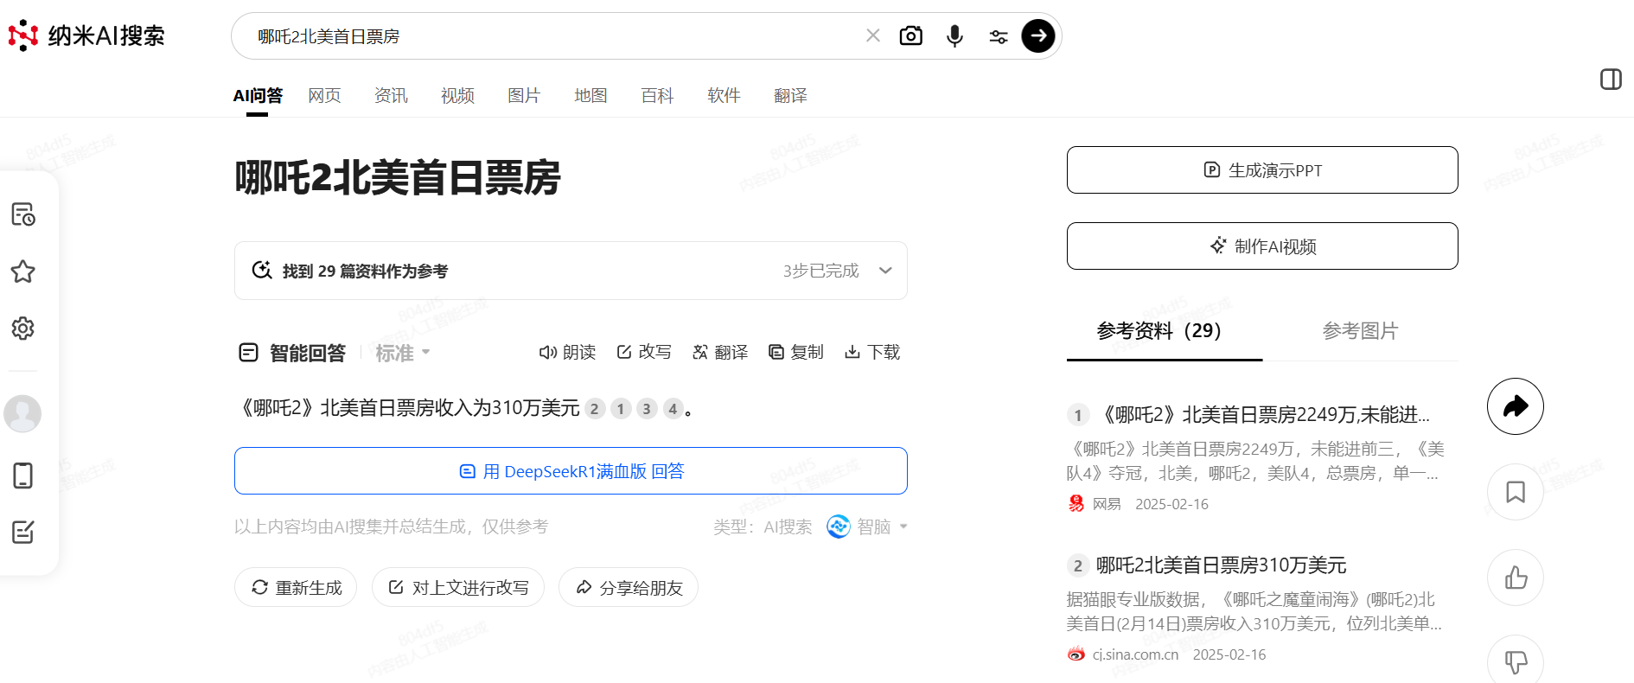Click 生成演示PPT button
The image size is (1634, 683).
point(1262,170)
